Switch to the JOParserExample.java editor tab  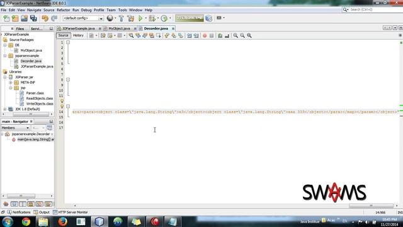[x=78, y=28]
